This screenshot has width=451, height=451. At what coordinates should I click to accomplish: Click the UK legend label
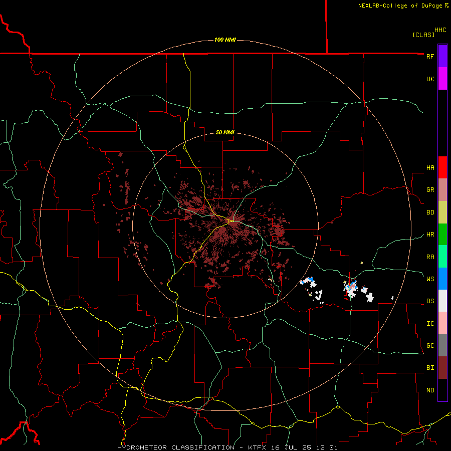[430, 79]
